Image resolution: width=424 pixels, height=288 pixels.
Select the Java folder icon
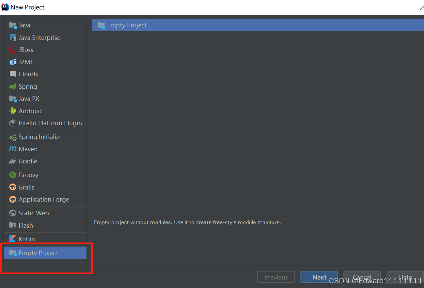(x=13, y=25)
